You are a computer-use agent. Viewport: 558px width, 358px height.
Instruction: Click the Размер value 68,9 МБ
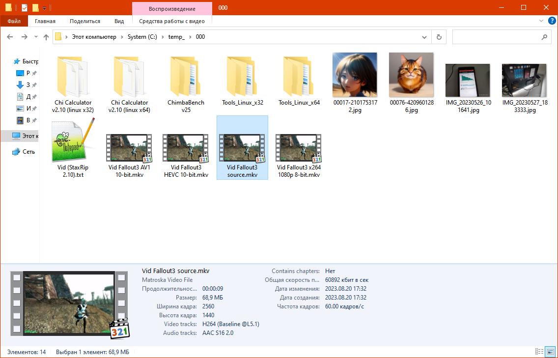(213, 297)
